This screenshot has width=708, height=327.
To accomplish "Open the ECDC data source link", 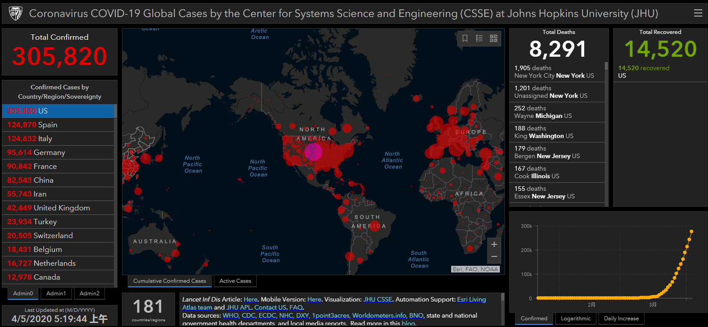I will tap(267, 315).
